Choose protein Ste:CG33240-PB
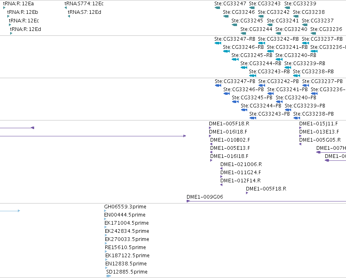This screenshot has width=346, height=278. pyautogui.click(x=296, y=98)
